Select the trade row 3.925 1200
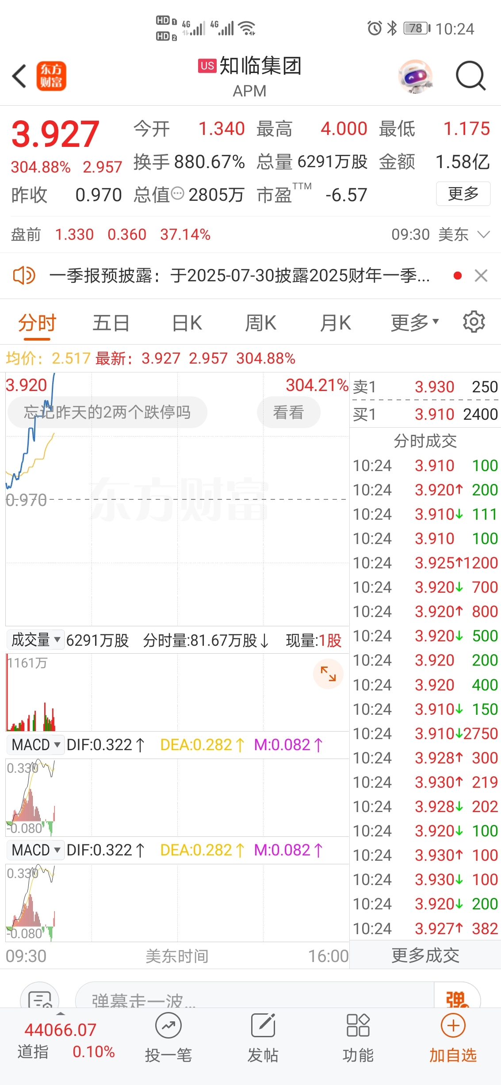The image size is (501, 1085). click(x=425, y=563)
